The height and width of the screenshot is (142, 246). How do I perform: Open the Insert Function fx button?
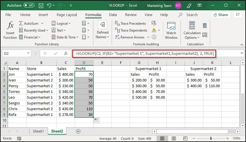coord(10,30)
